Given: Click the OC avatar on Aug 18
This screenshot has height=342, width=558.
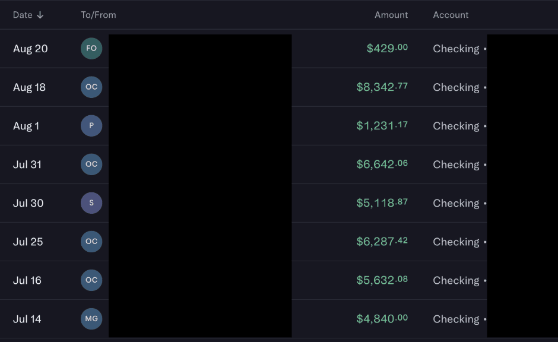Looking at the screenshot, I should [x=91, y=87].
